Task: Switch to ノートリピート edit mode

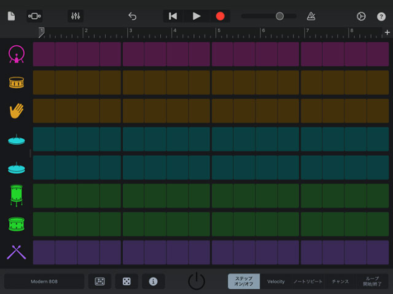Action: coord(308,281)
